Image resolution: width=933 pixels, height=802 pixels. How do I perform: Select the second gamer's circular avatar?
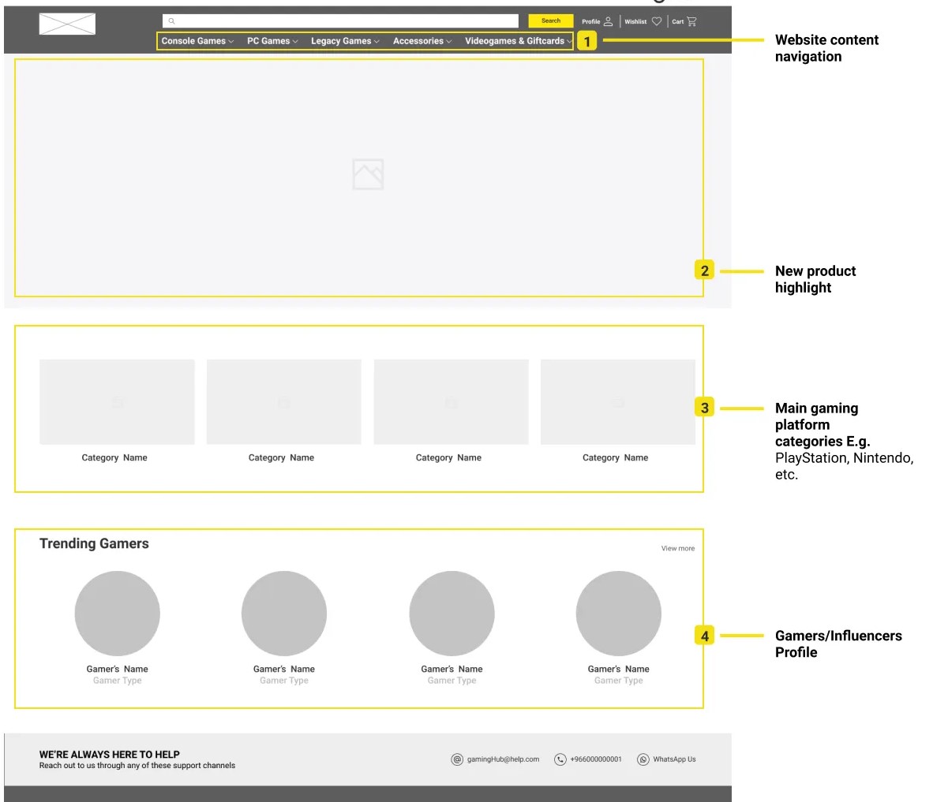tap(284, 614)
